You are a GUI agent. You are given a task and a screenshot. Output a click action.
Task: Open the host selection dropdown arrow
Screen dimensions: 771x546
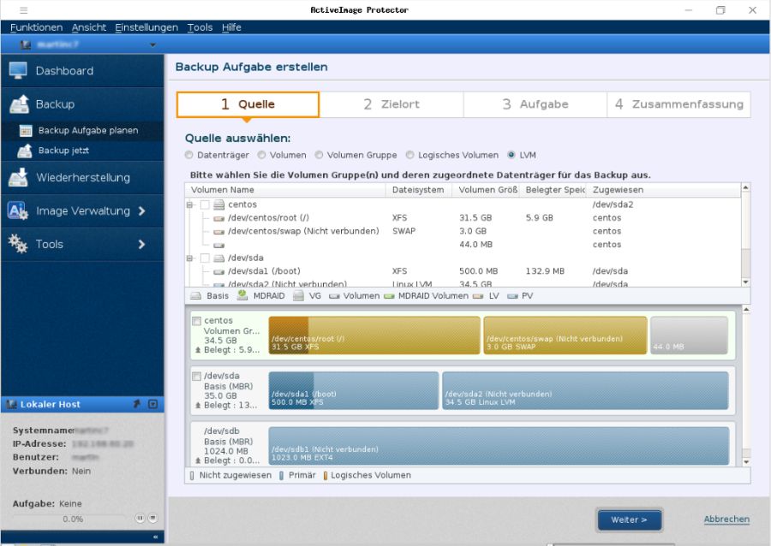(x=153, y=45)
